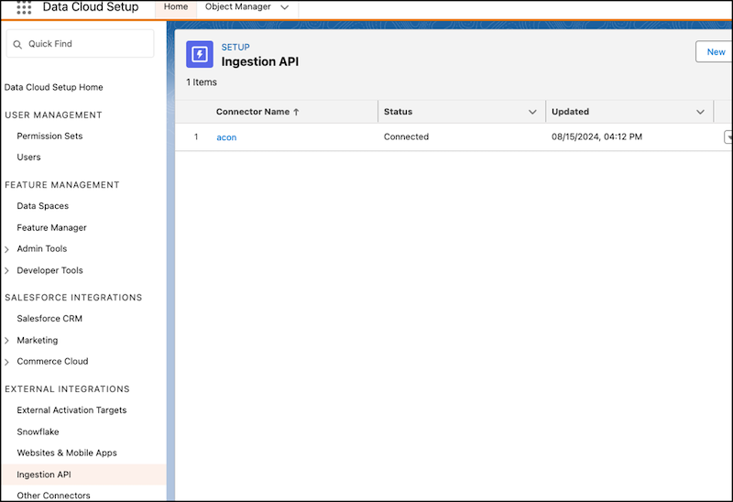
Task: Expand the Developer Tools section
Action: pyautogui.click(x=6, y=270)
